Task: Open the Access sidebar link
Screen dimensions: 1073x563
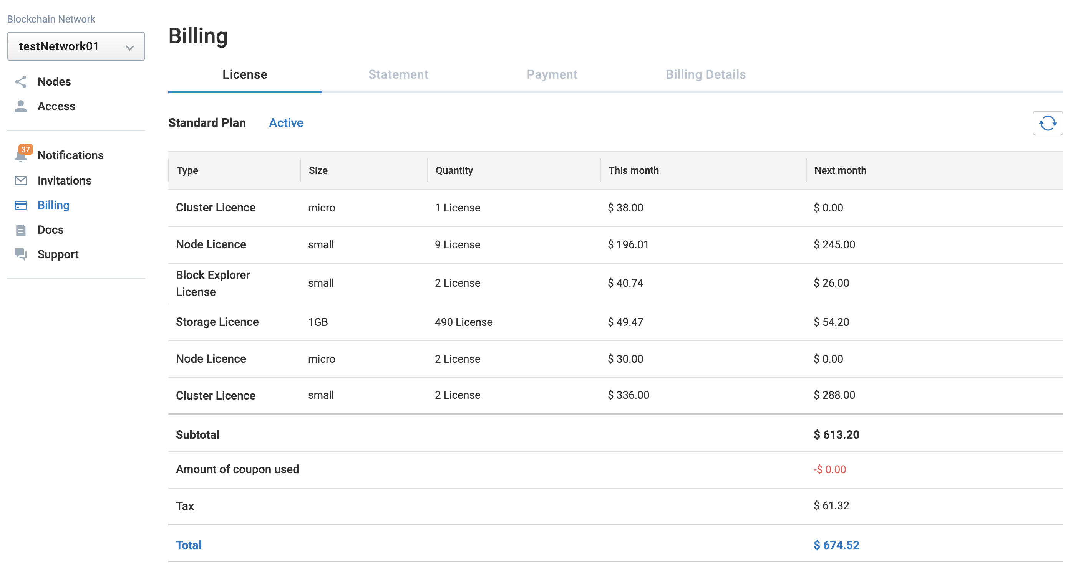Action: pos(56,106)
